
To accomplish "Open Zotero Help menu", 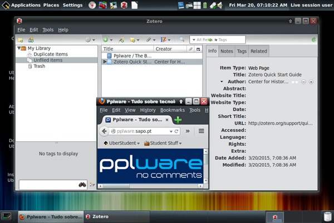I will coord(63,30).
